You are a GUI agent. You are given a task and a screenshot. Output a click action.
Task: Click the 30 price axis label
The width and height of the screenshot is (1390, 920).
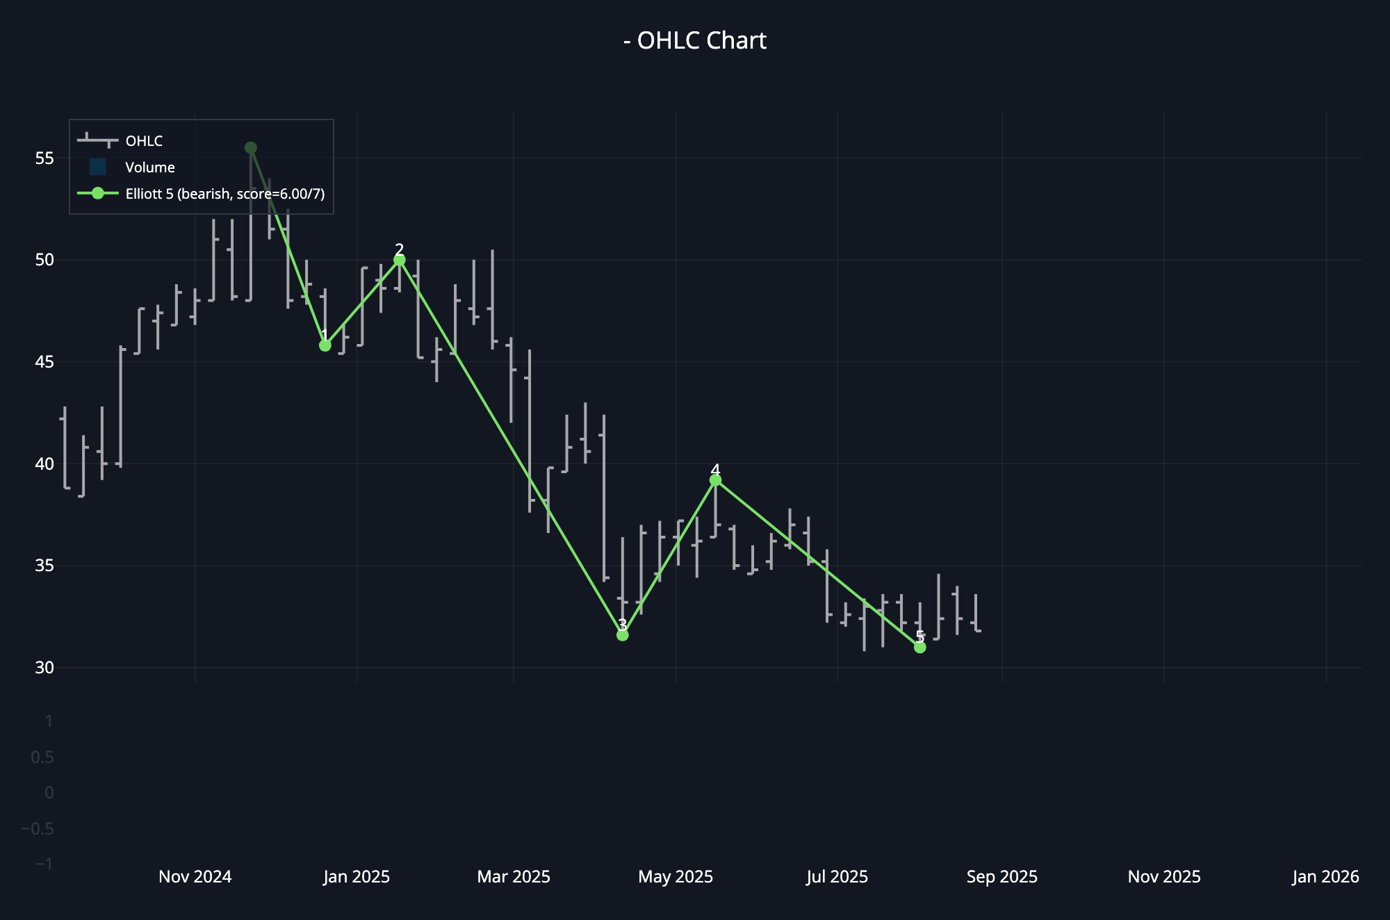pyautogui.click(x=44, y=668)
